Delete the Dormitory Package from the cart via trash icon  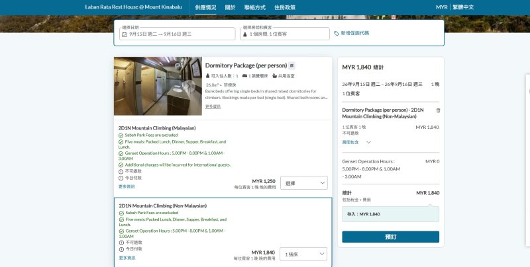(x=437, y=110)
